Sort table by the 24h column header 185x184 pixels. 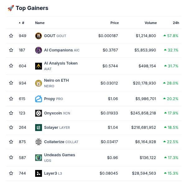[x=176, y=23]
